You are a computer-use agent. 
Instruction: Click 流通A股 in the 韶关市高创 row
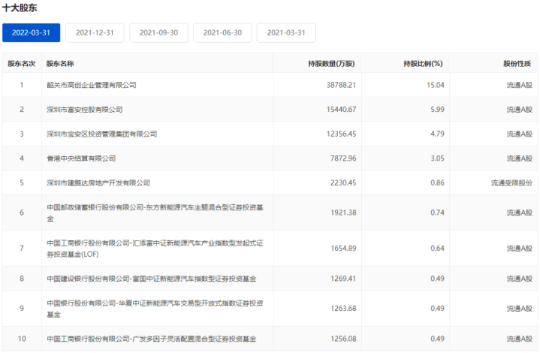coord(519,85)
